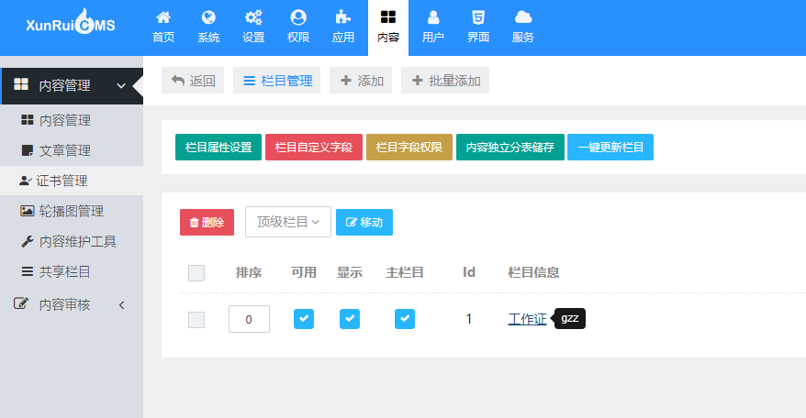This screenshot has width=806, height=418.
Task: Open 栏目属性设置
Action: tap(218, 148)
